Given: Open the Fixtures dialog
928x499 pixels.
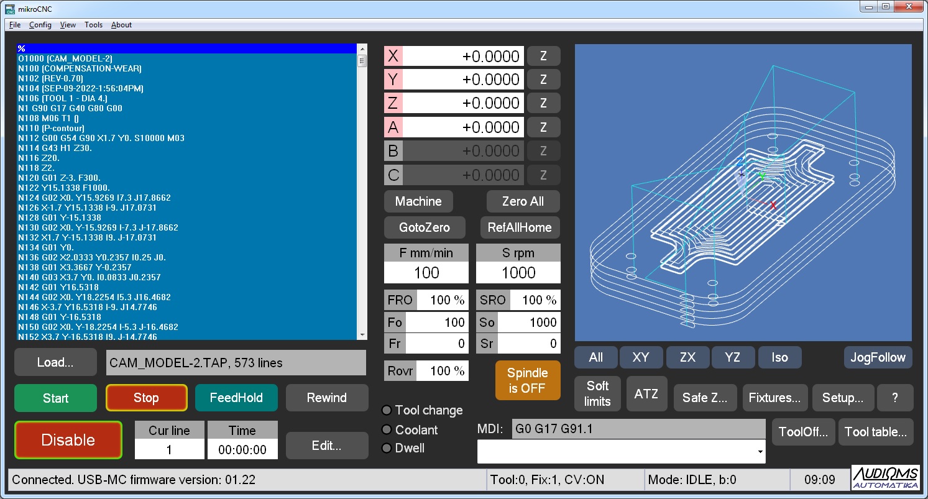Looking at the screenshot, I should coord(775,398).
